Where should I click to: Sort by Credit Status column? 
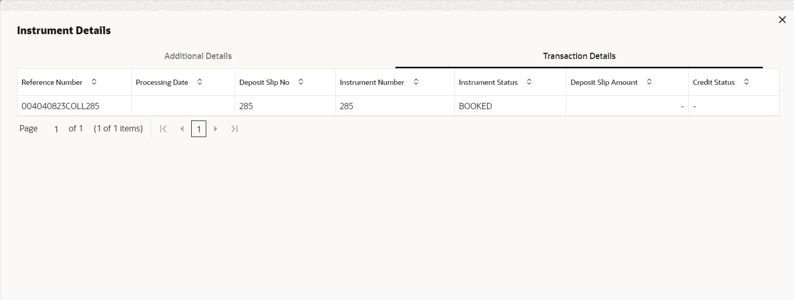click(x=746, y=82)
